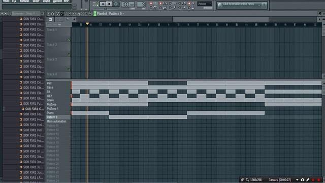The width and height of the screenshot is (325, 183).
Task: Click the Browser back arrow icon
Action: [x=9, y=14]
